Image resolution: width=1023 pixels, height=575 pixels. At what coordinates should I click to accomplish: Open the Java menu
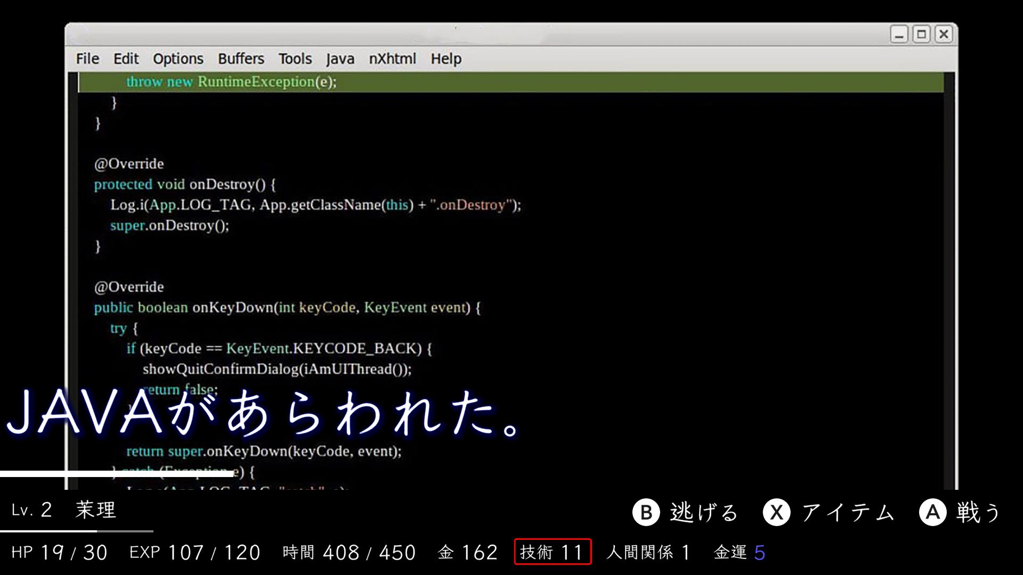click(340, 59)
